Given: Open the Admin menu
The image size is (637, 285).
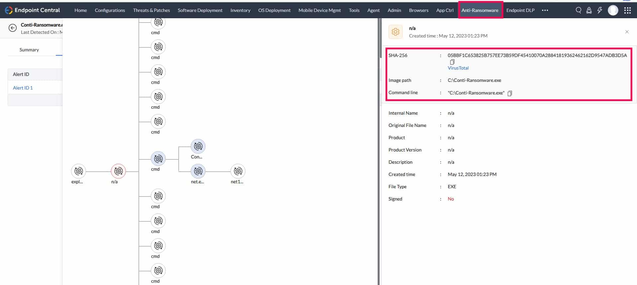Looking at the screenshot, I should pos(394,10).
